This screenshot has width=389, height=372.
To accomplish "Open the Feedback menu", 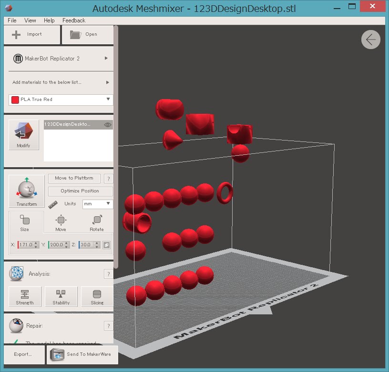I will pyautogui.click(x=74, y=20).
